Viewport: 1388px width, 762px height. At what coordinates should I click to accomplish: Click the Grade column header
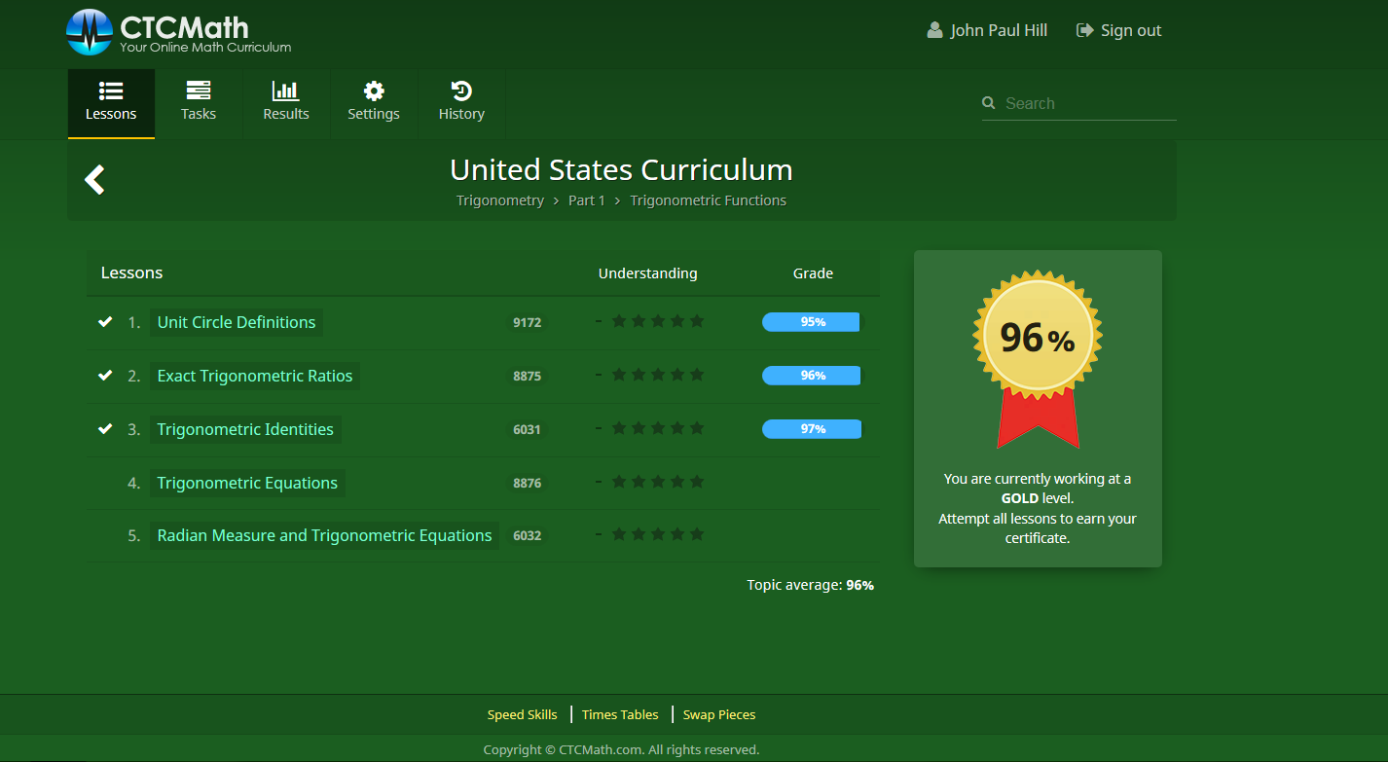(x=813, y=273)
